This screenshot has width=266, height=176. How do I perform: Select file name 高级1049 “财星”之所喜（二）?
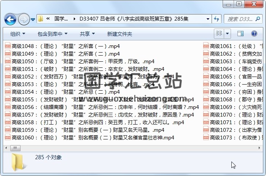pos(66,54)
